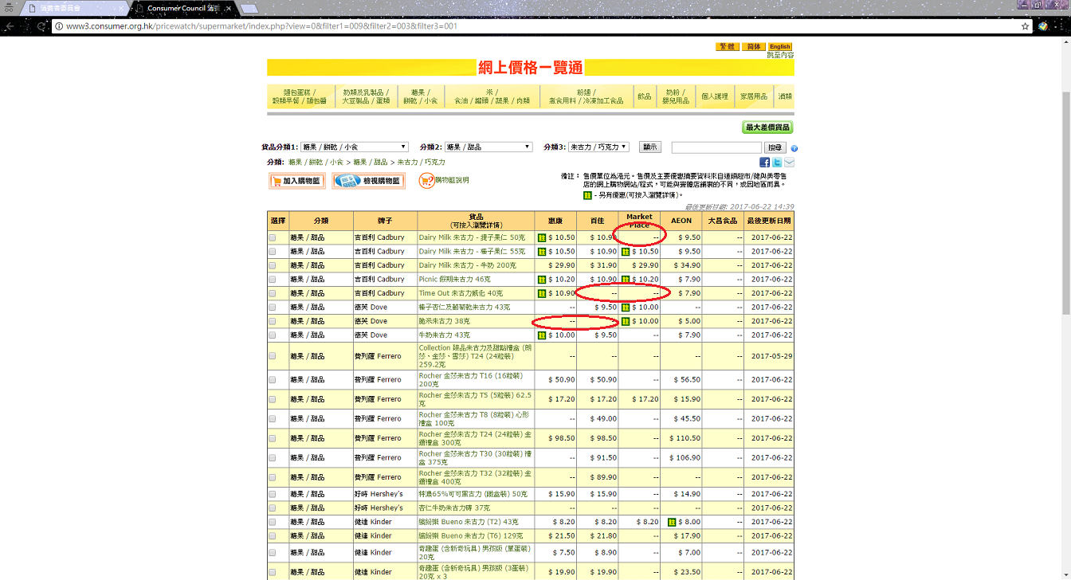1071x580 pixels.
Task: Share the page by email envelope icon
Action: (x=789, y=163)
